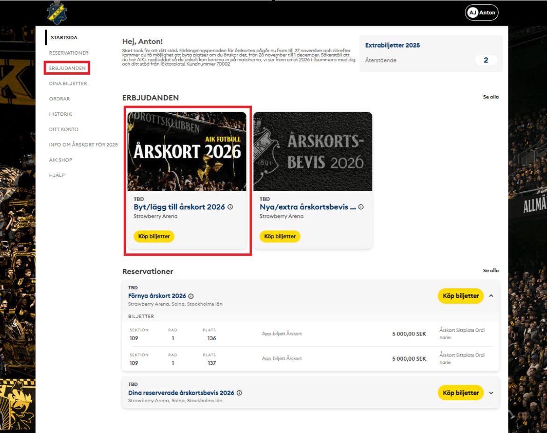549x433 pixels.
Task: Click info icon beside Nya/extra årskortsbevis
Action: coord(361,207)
